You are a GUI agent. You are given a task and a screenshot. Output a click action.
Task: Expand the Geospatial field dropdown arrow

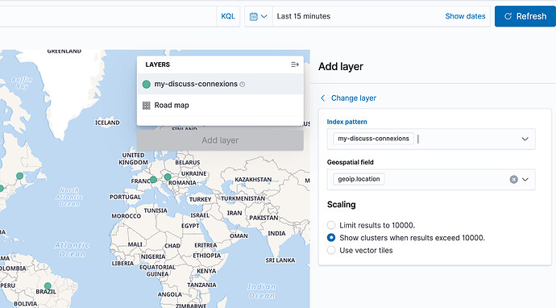[525, 180]
